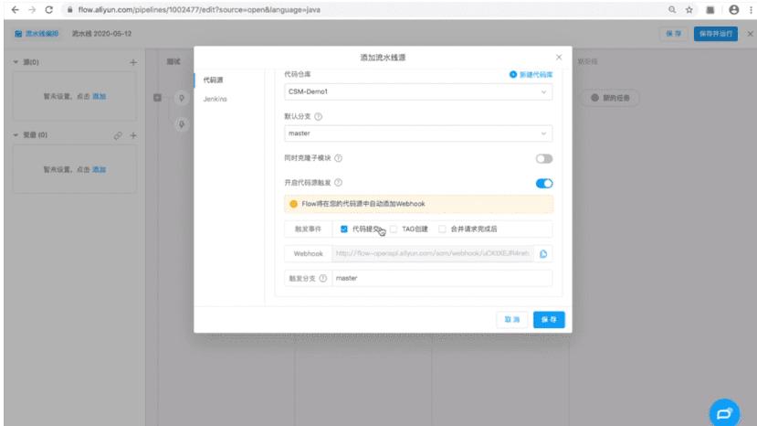
Task: Click the address bar lock icon
Action: coord(70,10)
